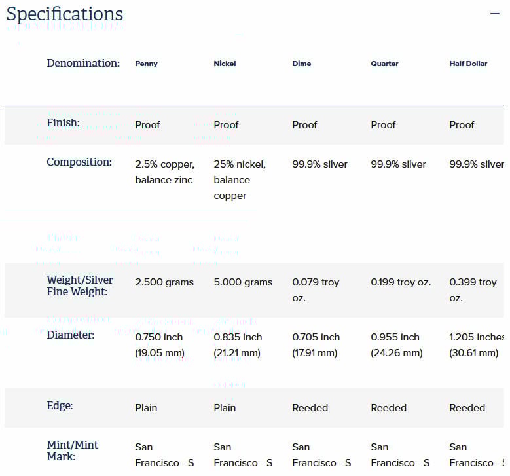Click the Quarter 0.199 troy oz. cell
The image size is (510, 476).
click(x=401, y=282)
